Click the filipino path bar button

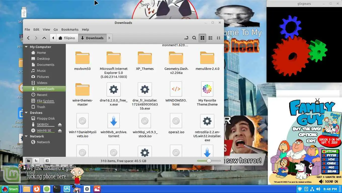click(x=67, y=38)
